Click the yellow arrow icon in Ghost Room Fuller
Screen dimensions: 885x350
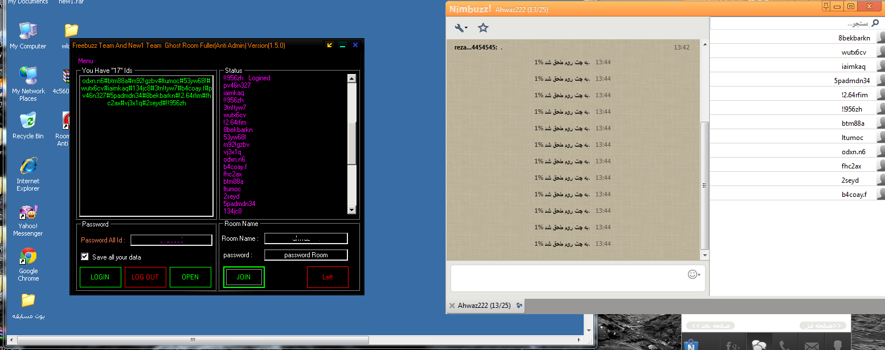tap(329, 46)
